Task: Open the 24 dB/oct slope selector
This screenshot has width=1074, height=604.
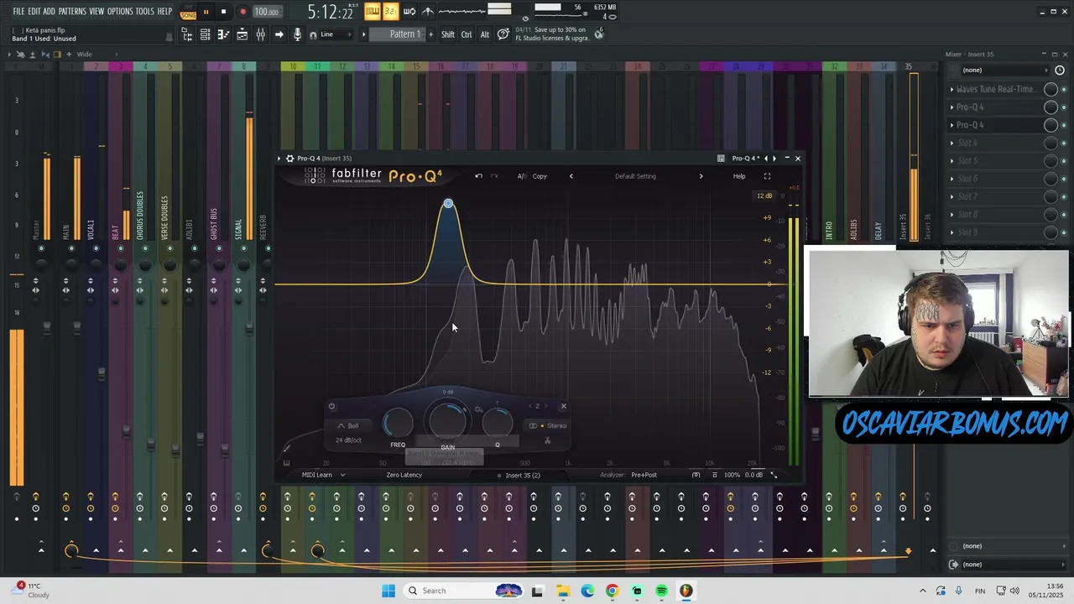Action: tap(348, 440)
